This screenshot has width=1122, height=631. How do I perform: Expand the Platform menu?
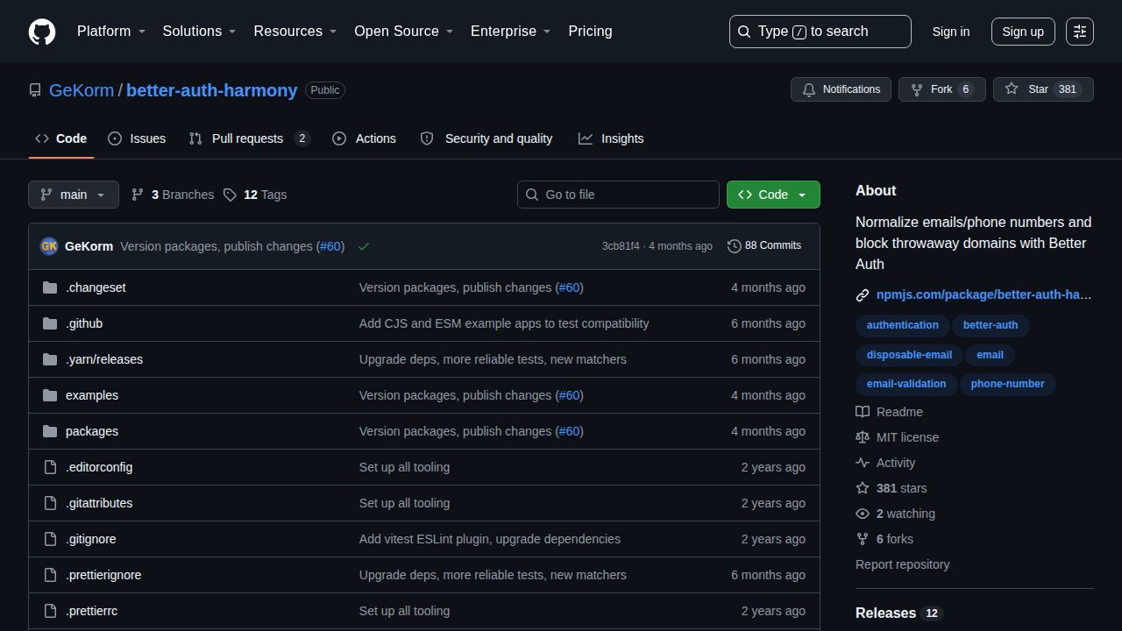(x=111, y=32)
